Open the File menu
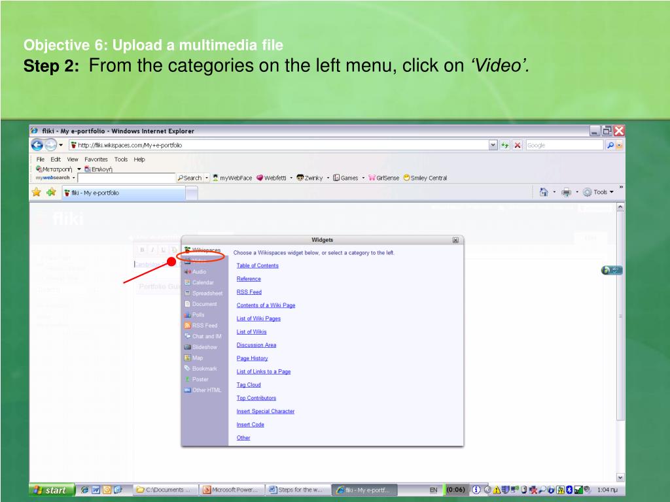 (x=40, y=159)
